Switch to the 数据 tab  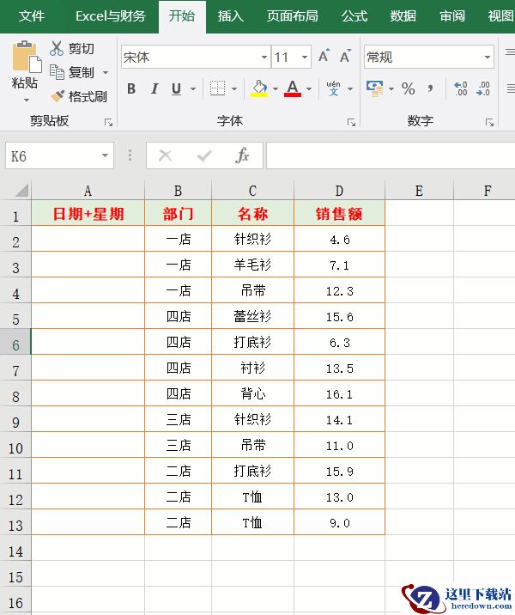(403, 16)
